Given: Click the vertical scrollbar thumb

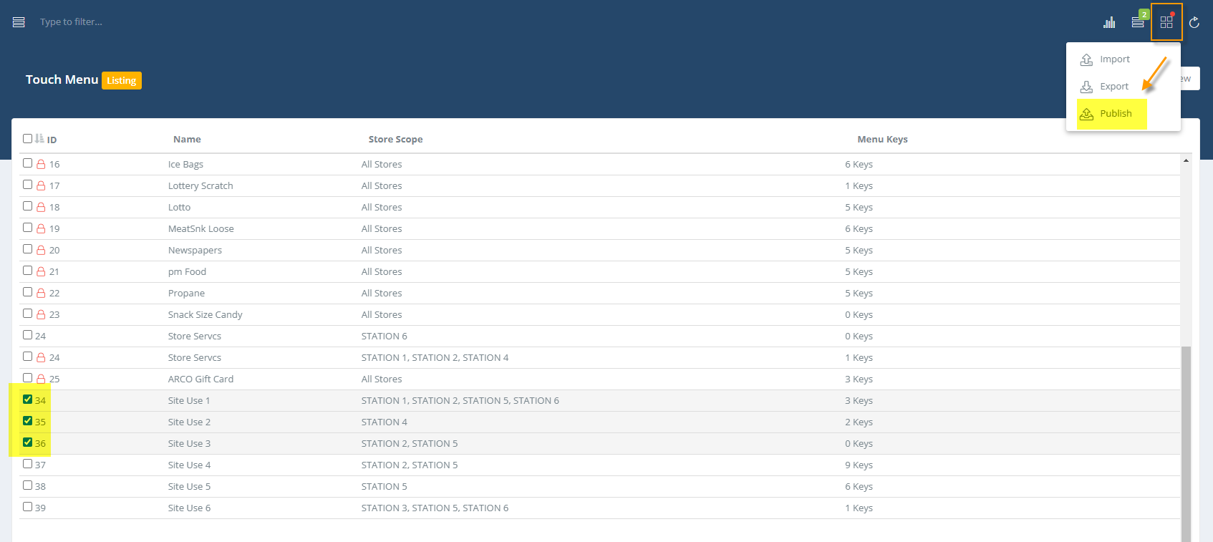Looking at the screenshot, I should click(1186, 444).
